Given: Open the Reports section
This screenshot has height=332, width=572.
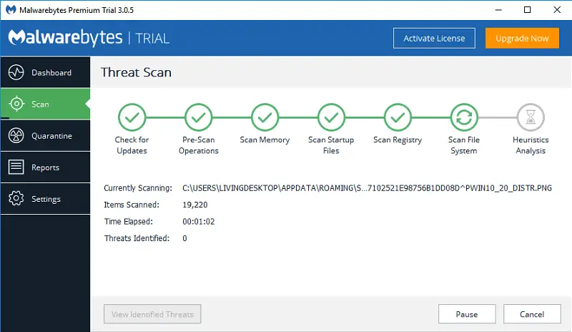Looking at the screenshot, I should [45, 167].
